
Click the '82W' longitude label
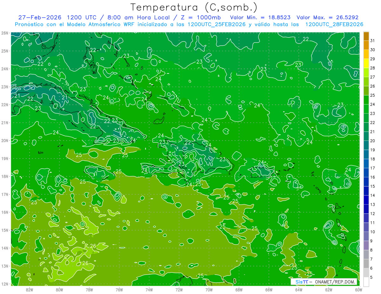[x=30, y=290]
